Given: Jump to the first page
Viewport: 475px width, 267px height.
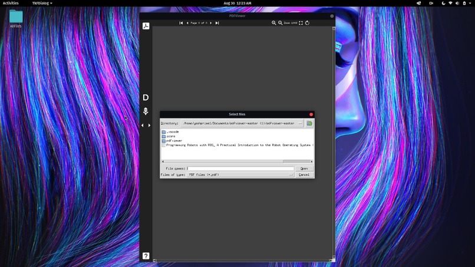Looking at the screenshot, I should pos(181,23).
